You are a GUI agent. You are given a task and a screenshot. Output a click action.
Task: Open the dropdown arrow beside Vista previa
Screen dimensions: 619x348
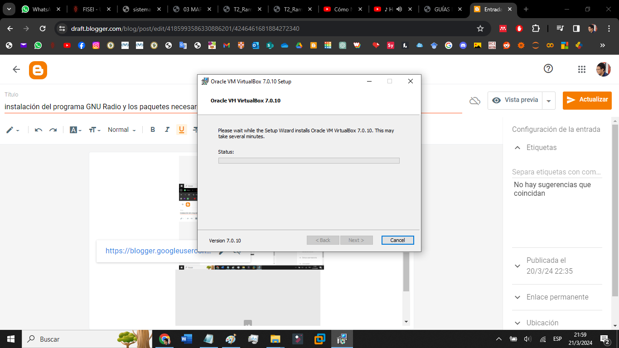click(549, 101)
